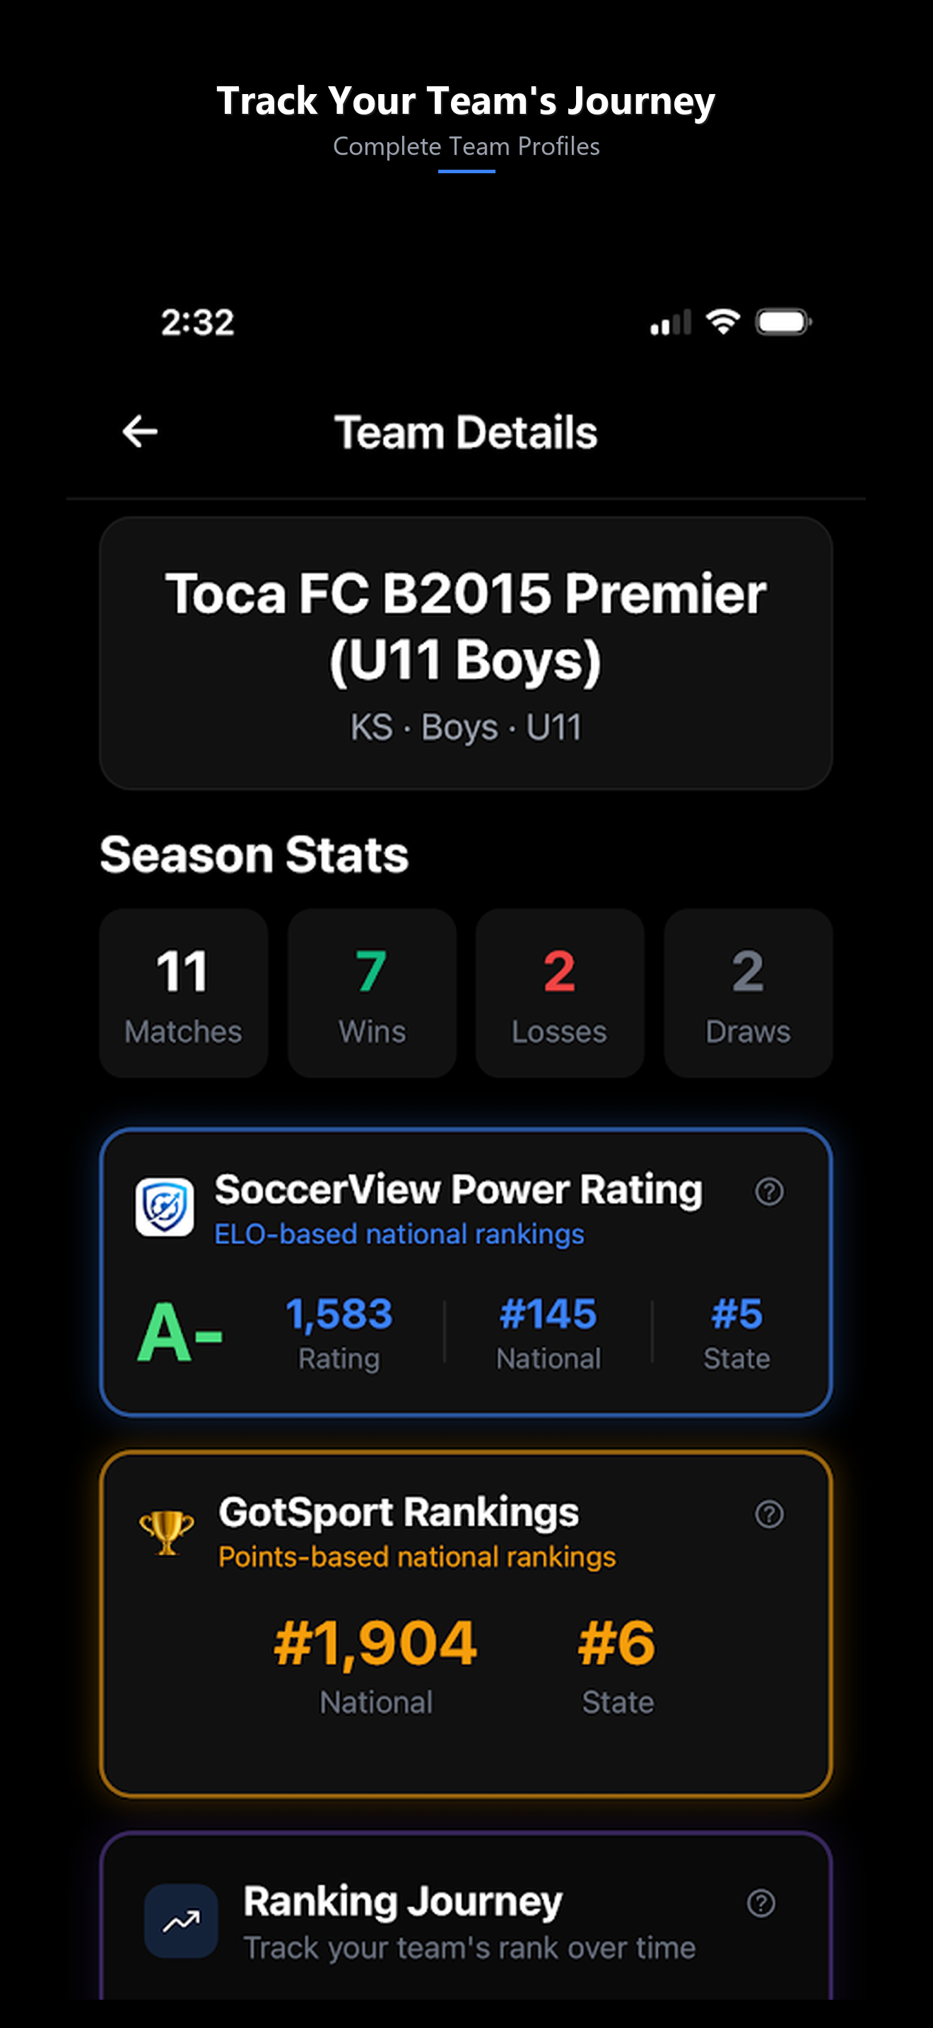
Task: Select the Ranking Journey chart icon
Action: (x=181, y=1921)
